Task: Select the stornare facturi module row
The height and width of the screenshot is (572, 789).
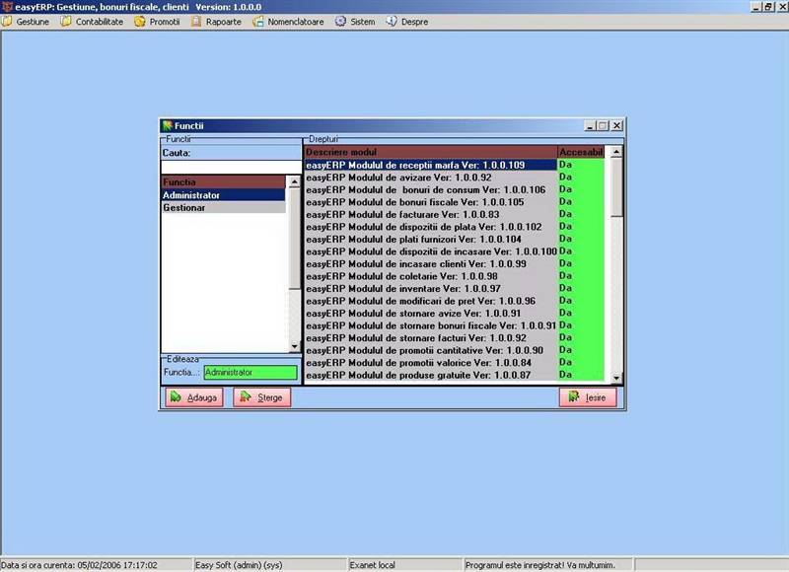Action: coord(431,337)
